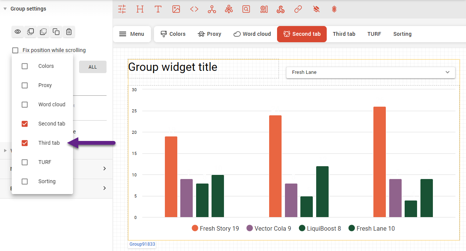This screenshot has height=251, width=466.
Task: Click the search-in-box toolbar icon
Action: [x=246, y=9]
